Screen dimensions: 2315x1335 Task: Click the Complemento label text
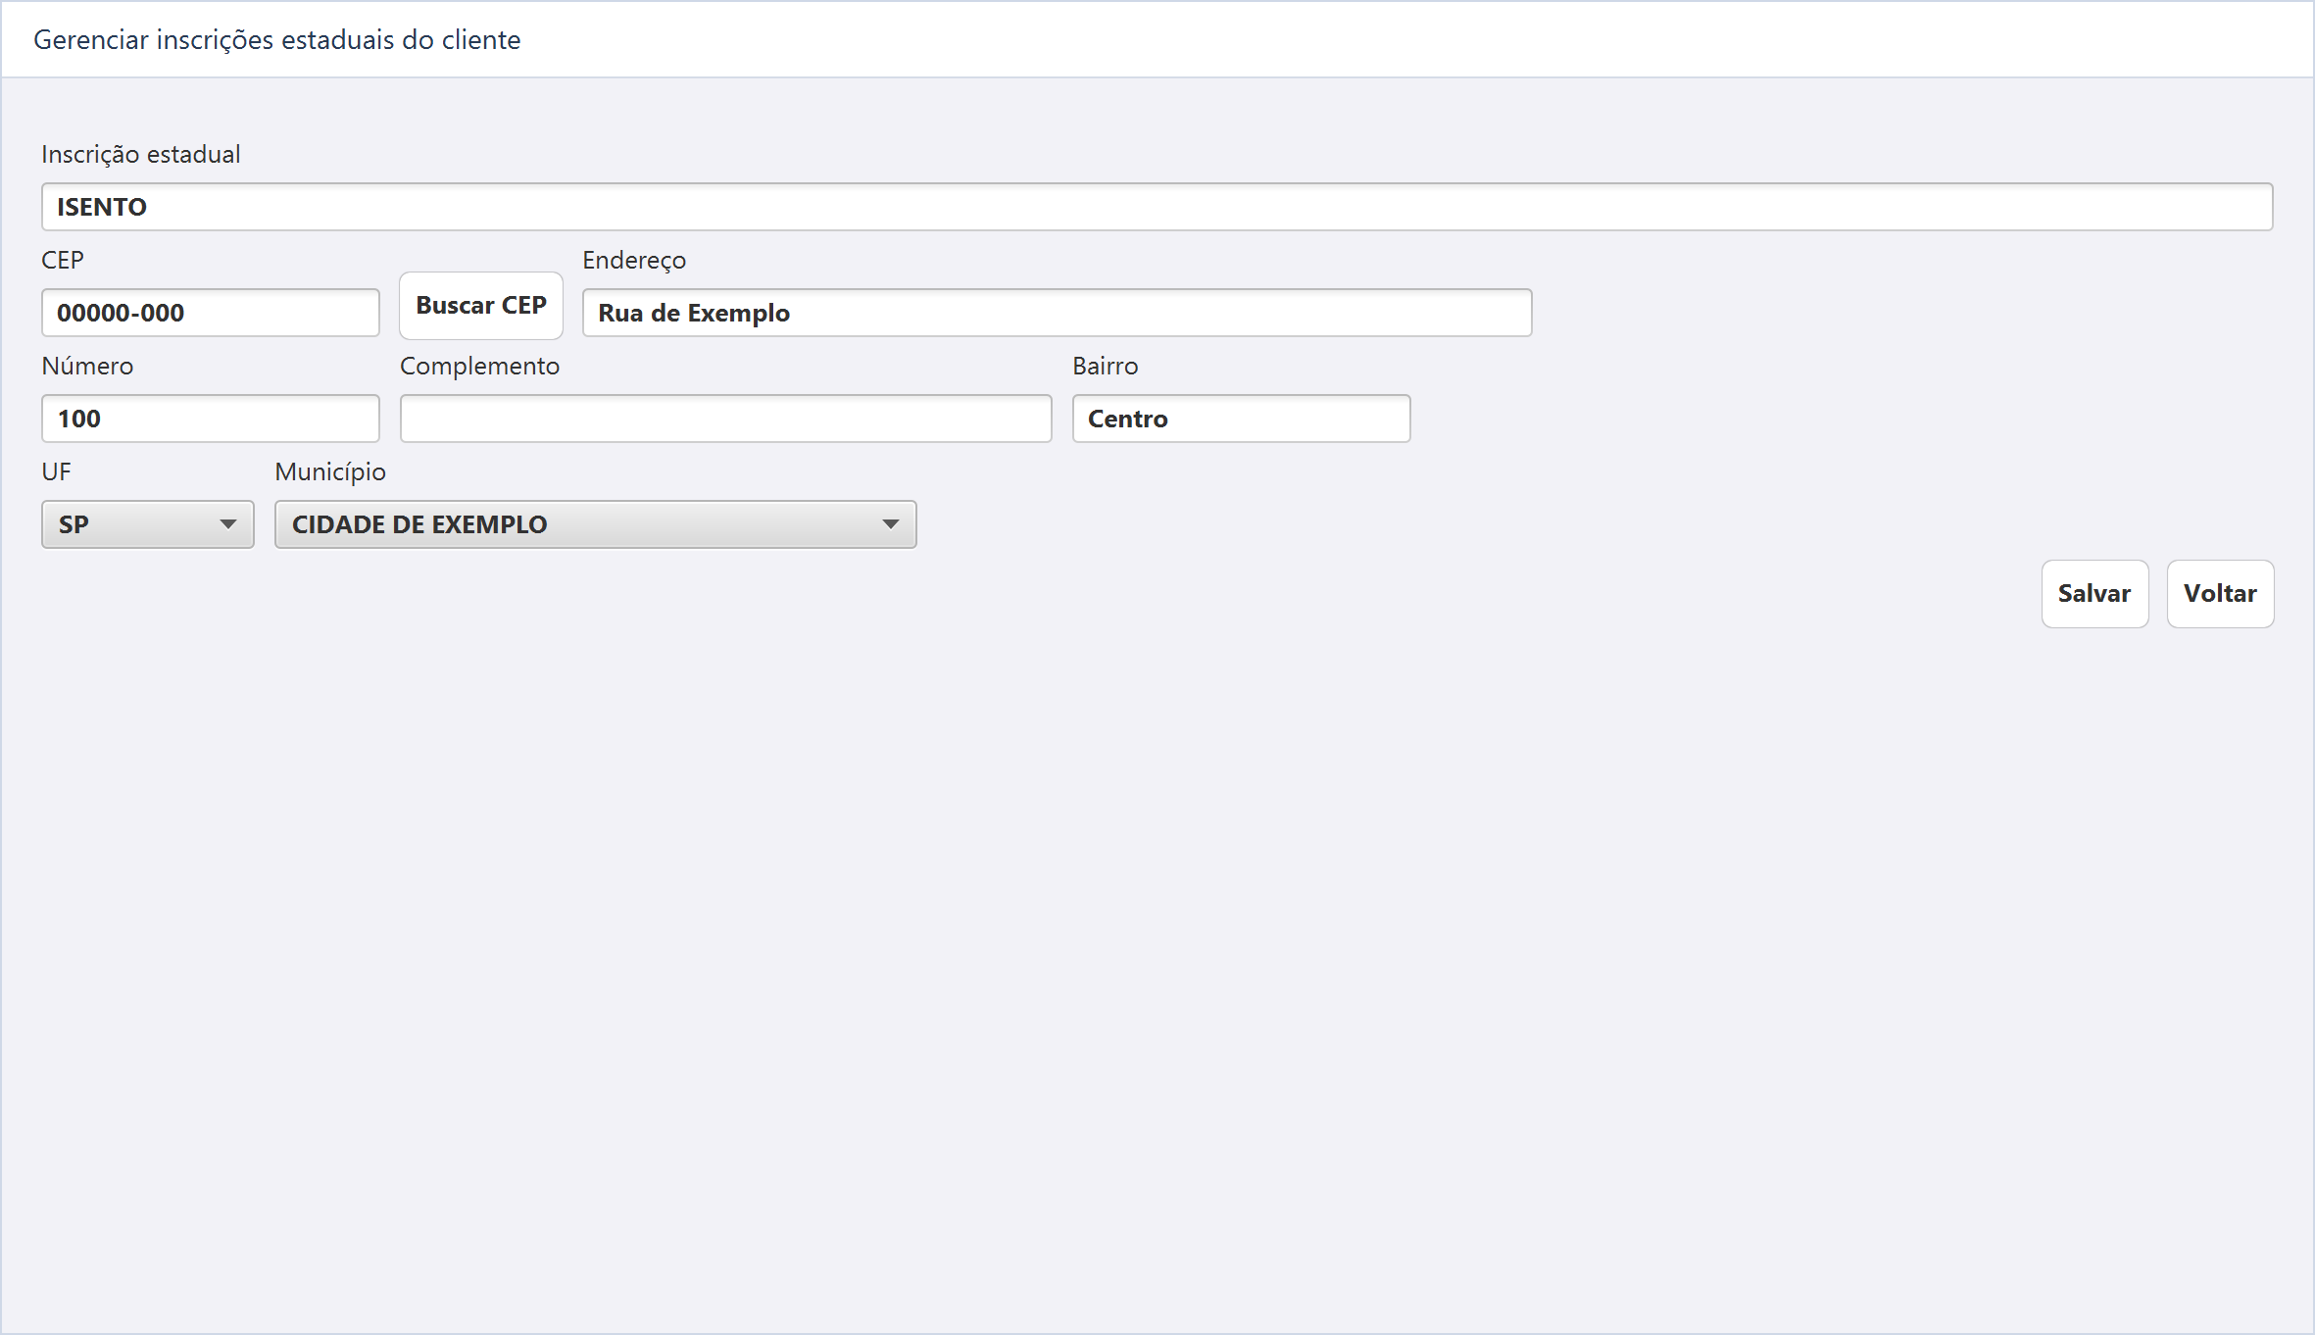[479, 367]
